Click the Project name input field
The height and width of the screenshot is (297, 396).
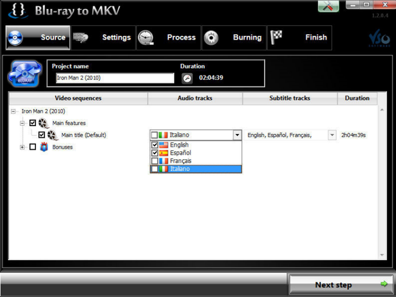(115, 78)
